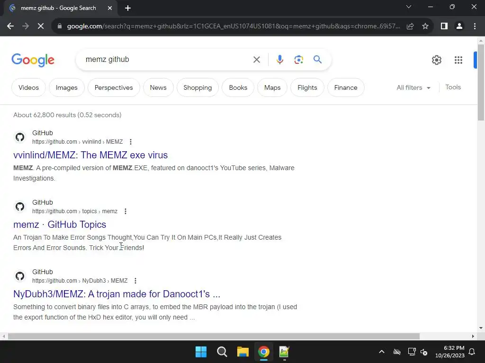Click the magnifier search button
The image size is (485, 363).
tap(317, 59)
